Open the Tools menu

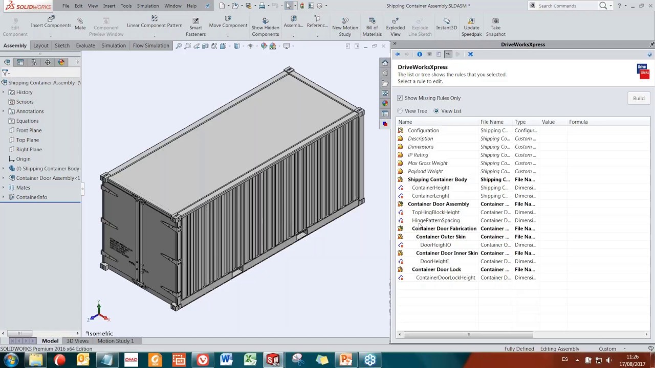tap(126, 6)
